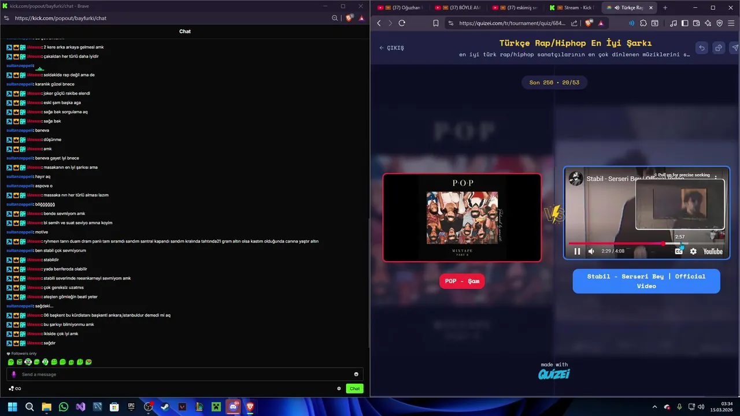Vote for Stabil - Serseri Bey button
The image size is (740, 416).
click(646, 281)
